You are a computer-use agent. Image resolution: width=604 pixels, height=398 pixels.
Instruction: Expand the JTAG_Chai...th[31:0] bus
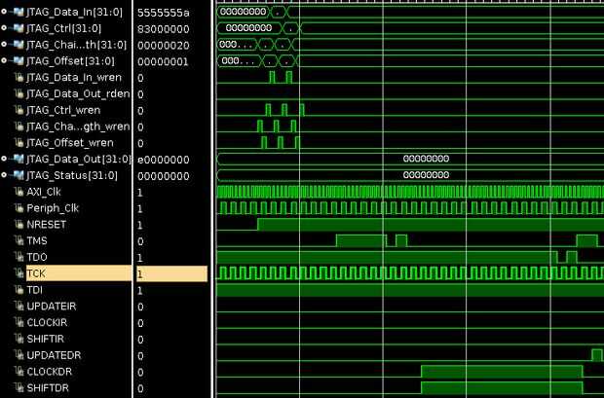pyautogui.click(x=4, y=44)
